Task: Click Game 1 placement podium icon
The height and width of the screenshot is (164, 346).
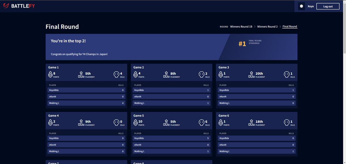Action: pyautogui.click(x=81, y=75)
